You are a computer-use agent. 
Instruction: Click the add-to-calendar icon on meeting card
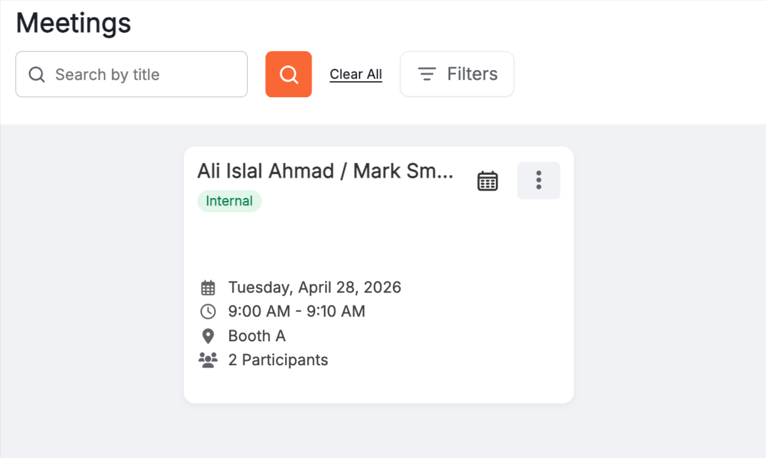click(x=487, y=181)
